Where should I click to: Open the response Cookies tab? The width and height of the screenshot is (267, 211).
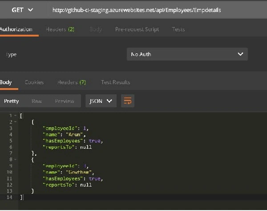coord(34,82)
